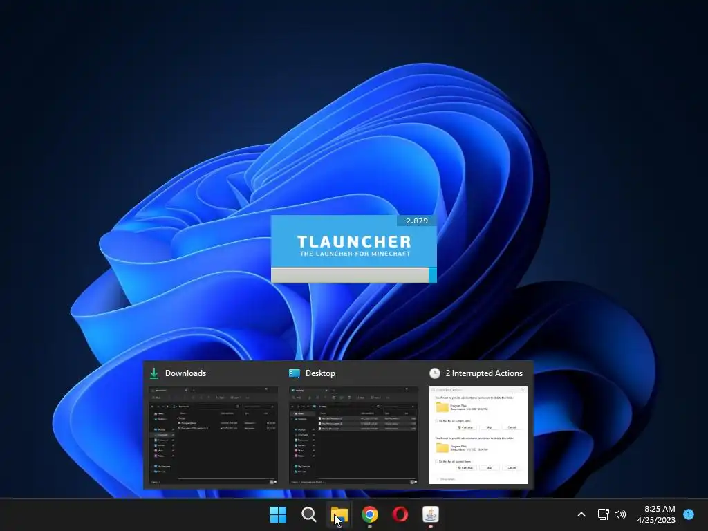Viewport: 708px width, 531px height.
Task: Select the Java TLauncher taskbar icon
Action: point(430,514)
